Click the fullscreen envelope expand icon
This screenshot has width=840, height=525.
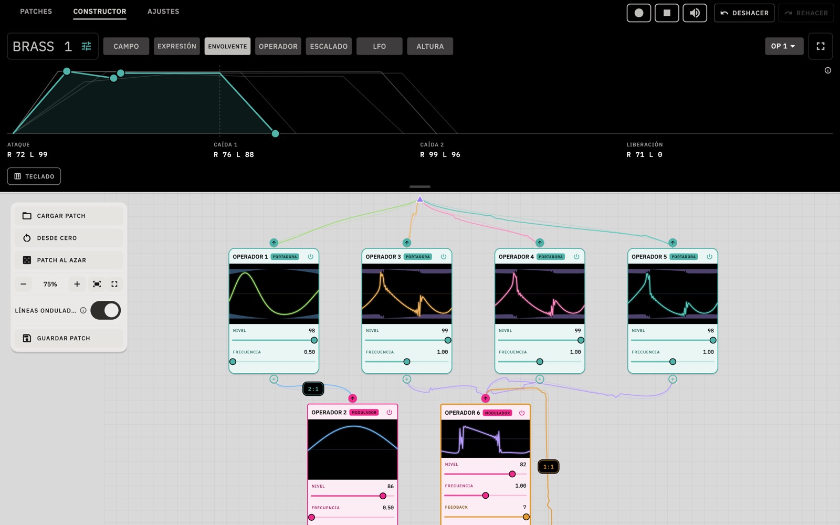point(821,46)
